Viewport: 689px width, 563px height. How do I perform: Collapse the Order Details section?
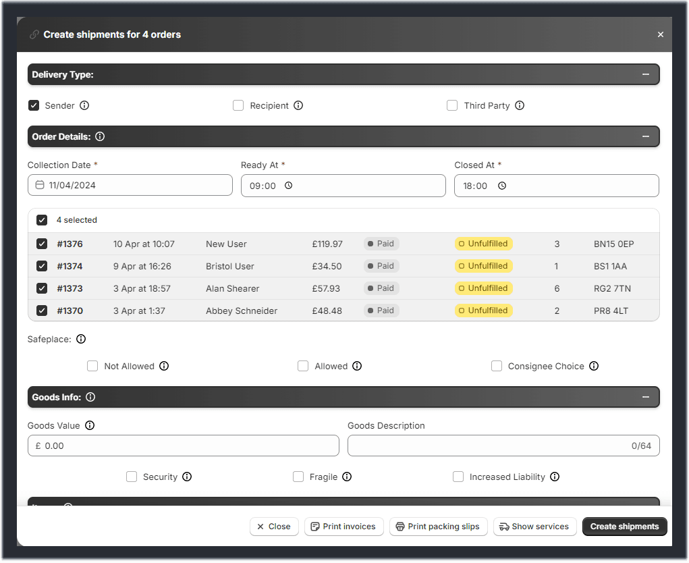coord(646,136)
